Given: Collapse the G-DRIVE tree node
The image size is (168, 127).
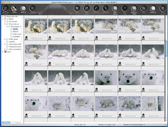Looking at the screenshot, I should [3, 19].
